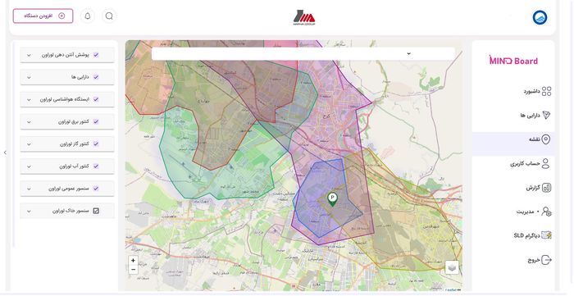
Task: Open the search magnifier in the header
Action: 109,16
